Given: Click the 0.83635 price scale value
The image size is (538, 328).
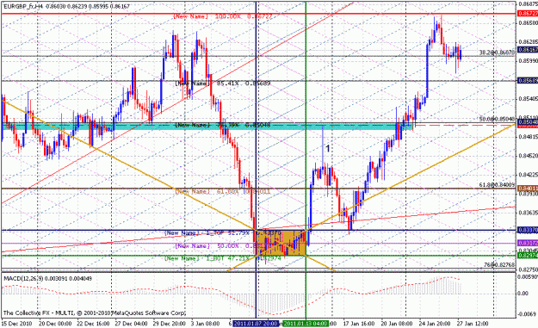Looking at the screenshot, I should [x=528, y=213].
